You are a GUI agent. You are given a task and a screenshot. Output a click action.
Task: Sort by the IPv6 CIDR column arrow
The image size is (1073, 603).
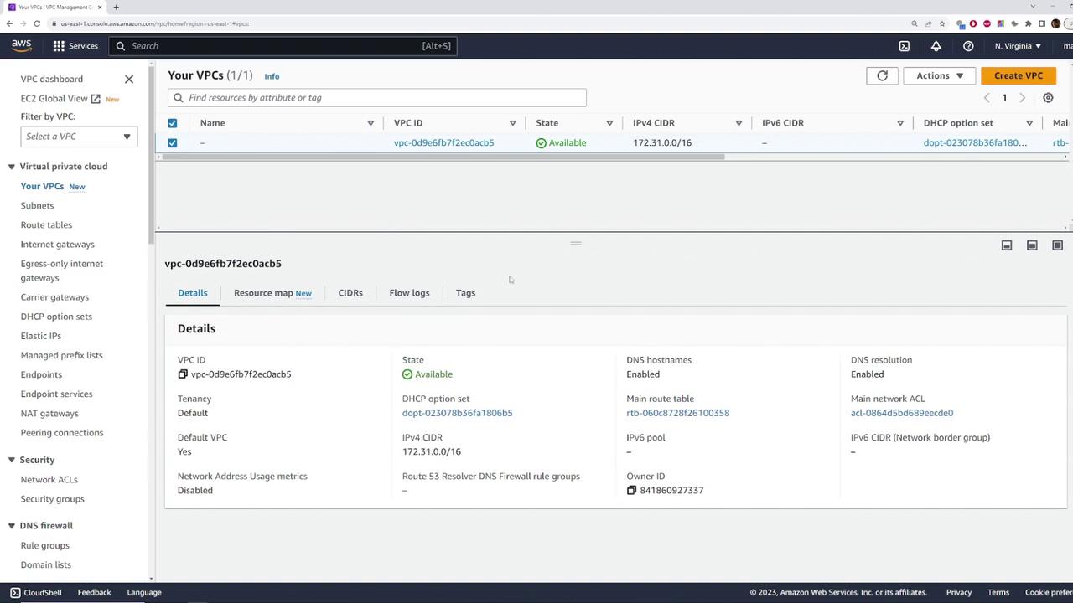(900, 123)
